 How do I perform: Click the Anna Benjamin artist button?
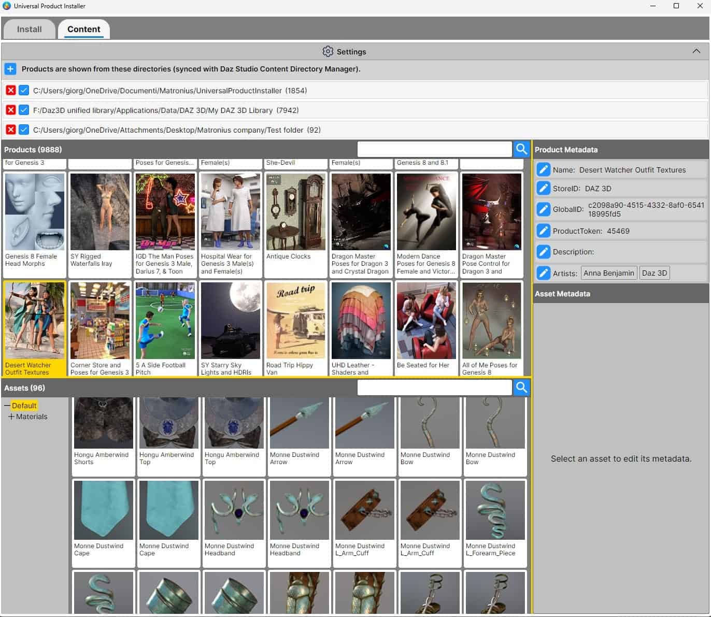(609, 272)
